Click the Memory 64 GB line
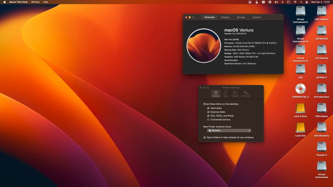333x187 pixels. coord(239,47)
